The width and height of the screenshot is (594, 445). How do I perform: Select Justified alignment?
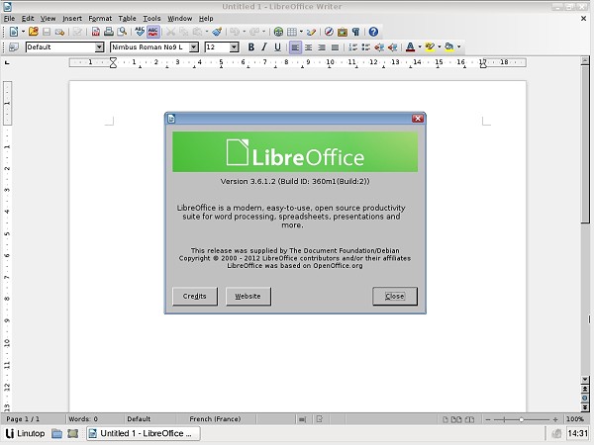[x=335, y=47]
